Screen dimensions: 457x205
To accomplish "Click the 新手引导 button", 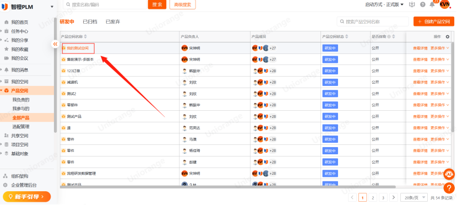I will pyautogui.click(x=27, y=197).
